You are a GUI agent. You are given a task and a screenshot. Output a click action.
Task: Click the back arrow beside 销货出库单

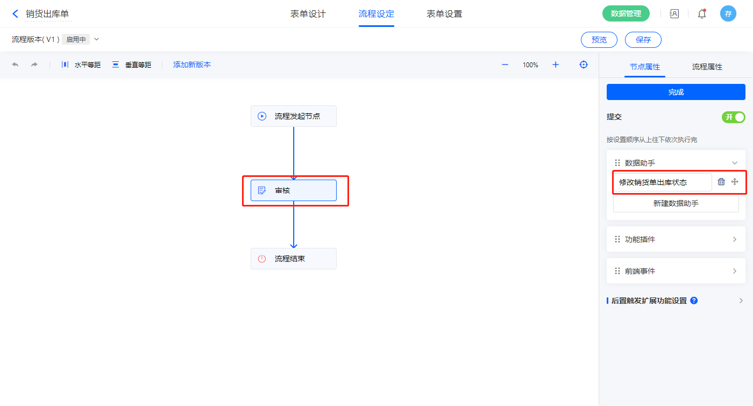(x=15, y=14)
